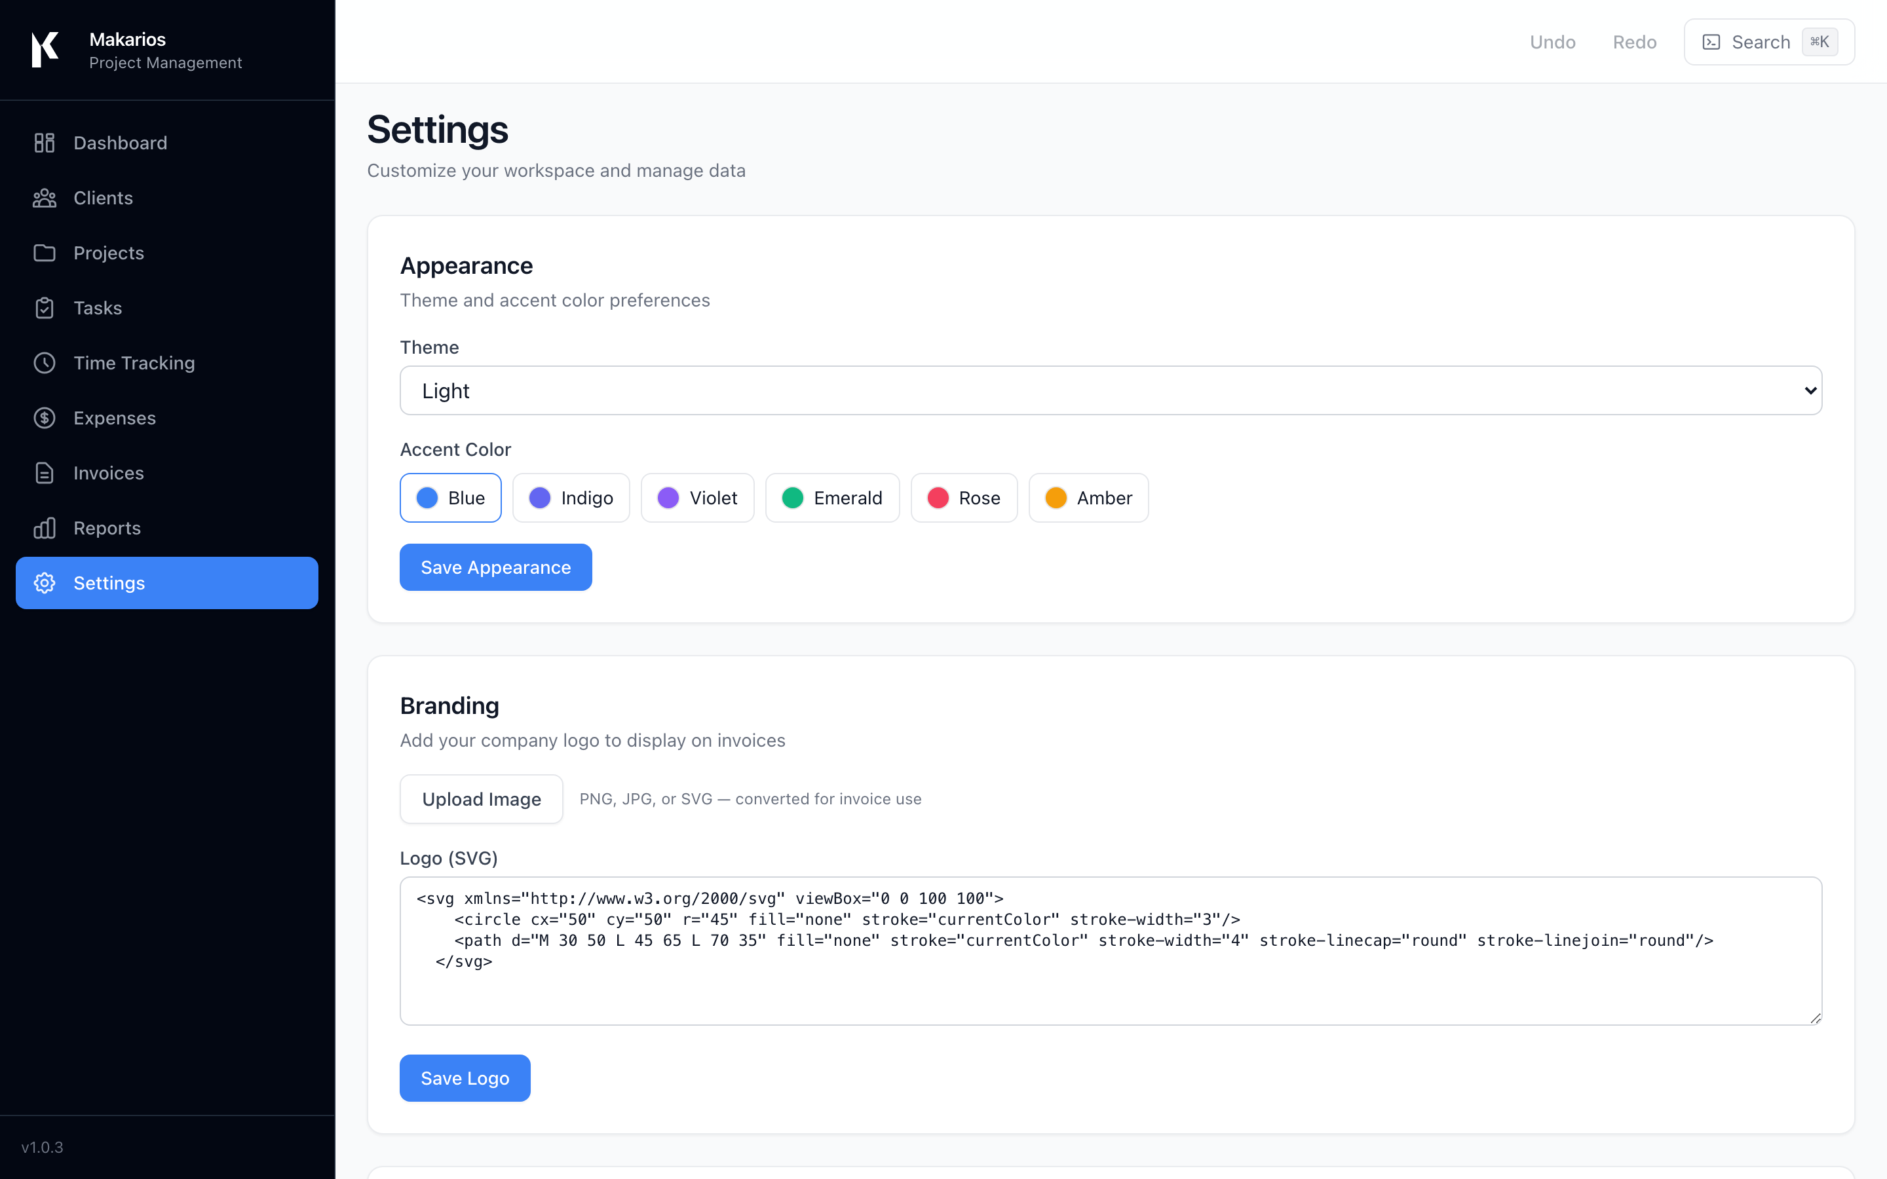The image size is (1887, 1179).
Task: Open the Invoices page
Action: [167, 474]
